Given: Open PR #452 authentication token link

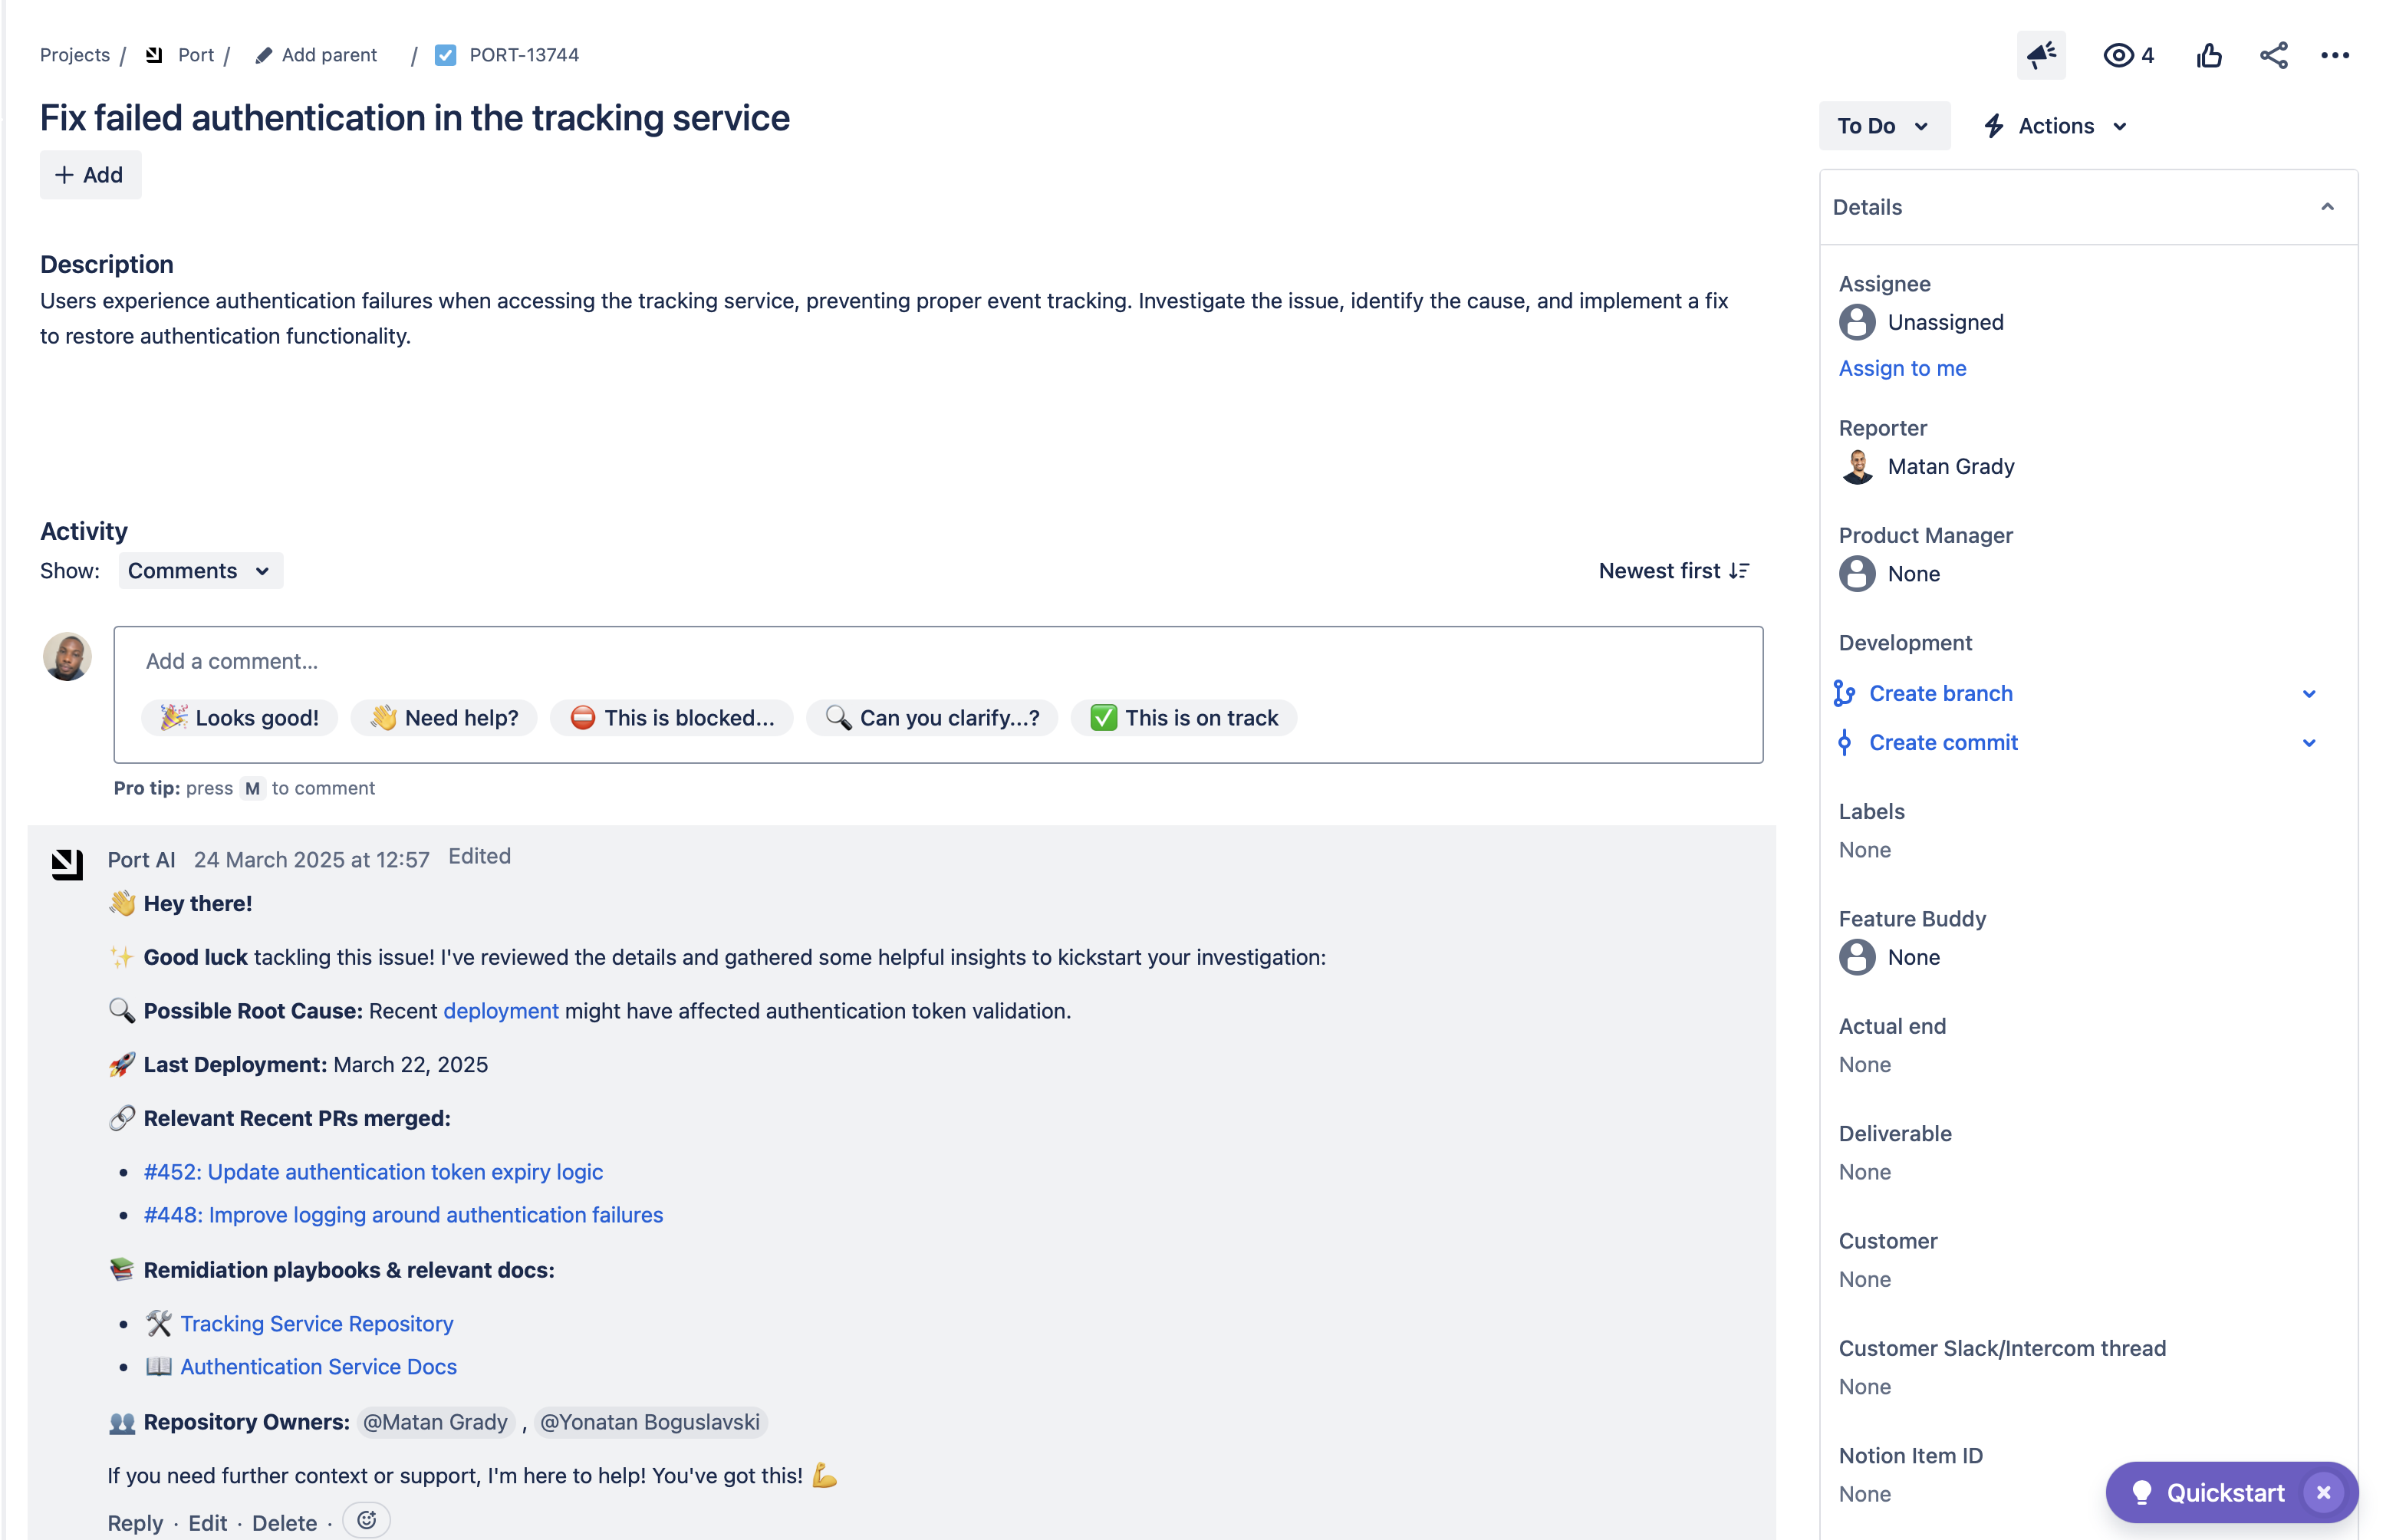Looking at the screenshot, I should [373, 1171].
